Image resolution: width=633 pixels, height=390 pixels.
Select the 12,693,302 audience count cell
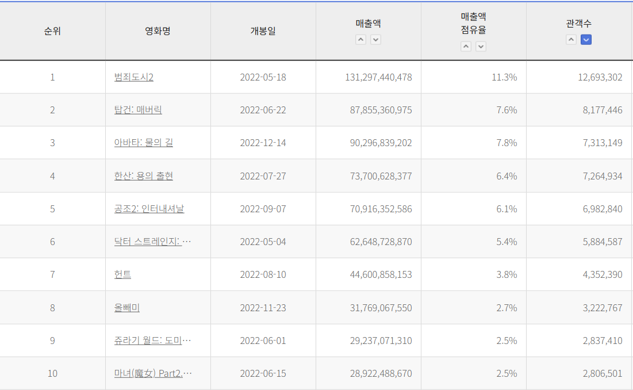600,77
